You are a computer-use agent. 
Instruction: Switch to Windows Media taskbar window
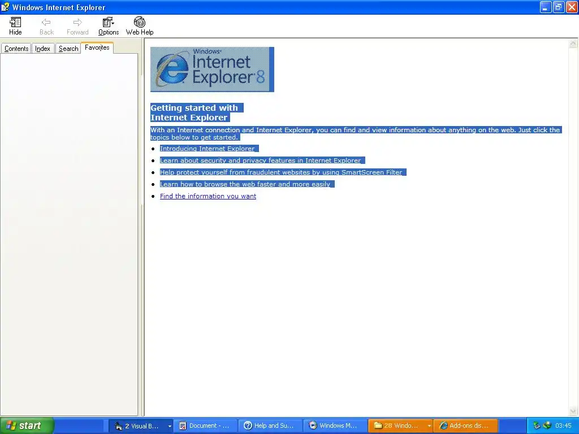(x=335, y=426)
